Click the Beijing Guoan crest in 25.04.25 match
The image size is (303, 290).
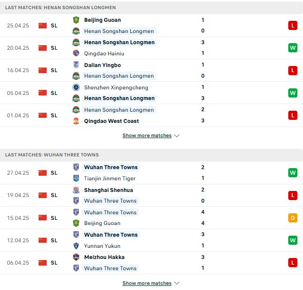pos(76,20)
